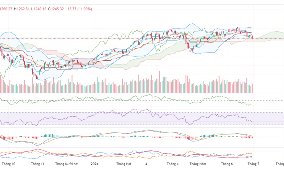Click the close value C1245.32
The width and height of the screenshot is (284, 170).
[56, 9]
